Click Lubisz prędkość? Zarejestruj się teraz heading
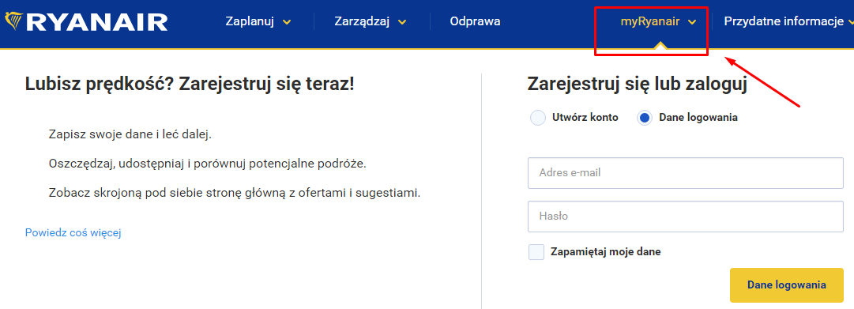This screenshot has width=854, height=309. [x=190, y=85]
